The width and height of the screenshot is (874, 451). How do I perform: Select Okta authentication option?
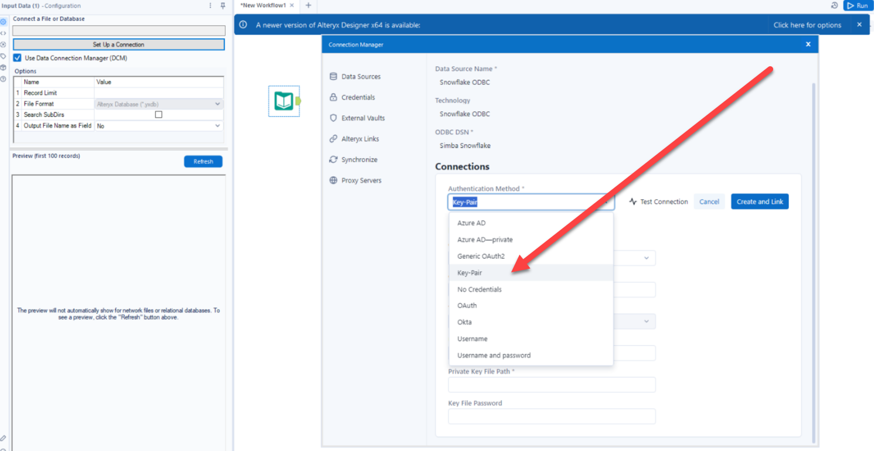coord(531,322)
